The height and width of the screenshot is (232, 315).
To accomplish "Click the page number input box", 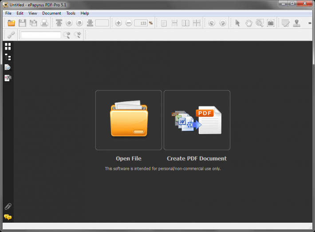I will [102, 23].
